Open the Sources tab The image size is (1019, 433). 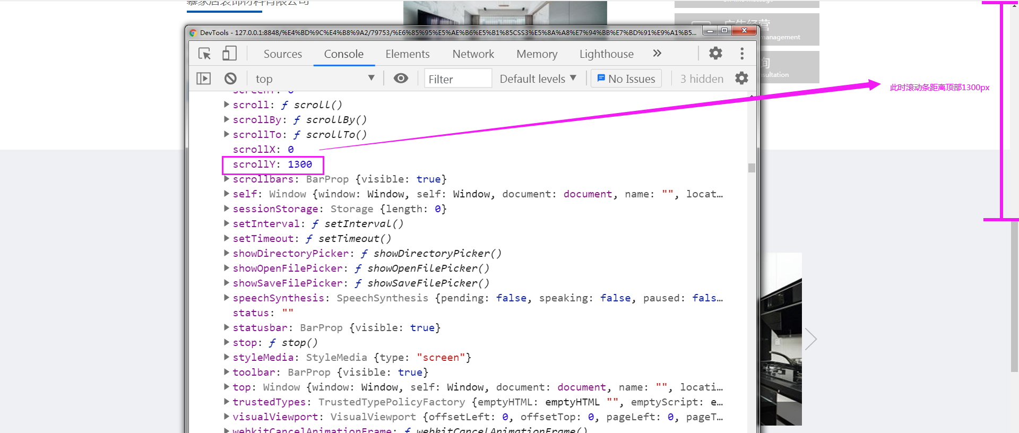point(283,54)
